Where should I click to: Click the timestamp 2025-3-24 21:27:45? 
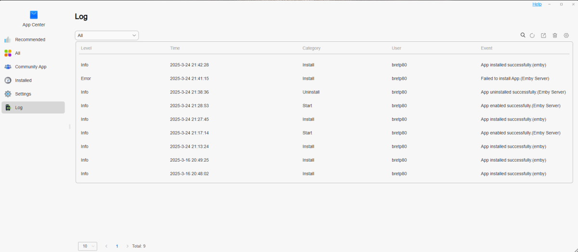click(189, 119)
